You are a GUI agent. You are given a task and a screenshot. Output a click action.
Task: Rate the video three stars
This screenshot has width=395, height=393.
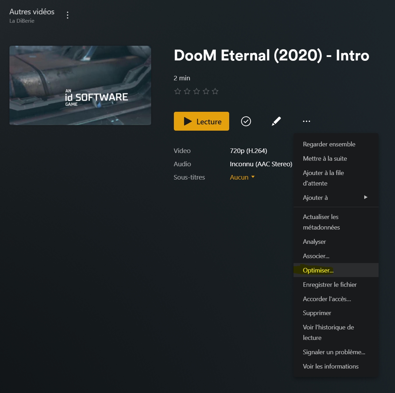197,91
